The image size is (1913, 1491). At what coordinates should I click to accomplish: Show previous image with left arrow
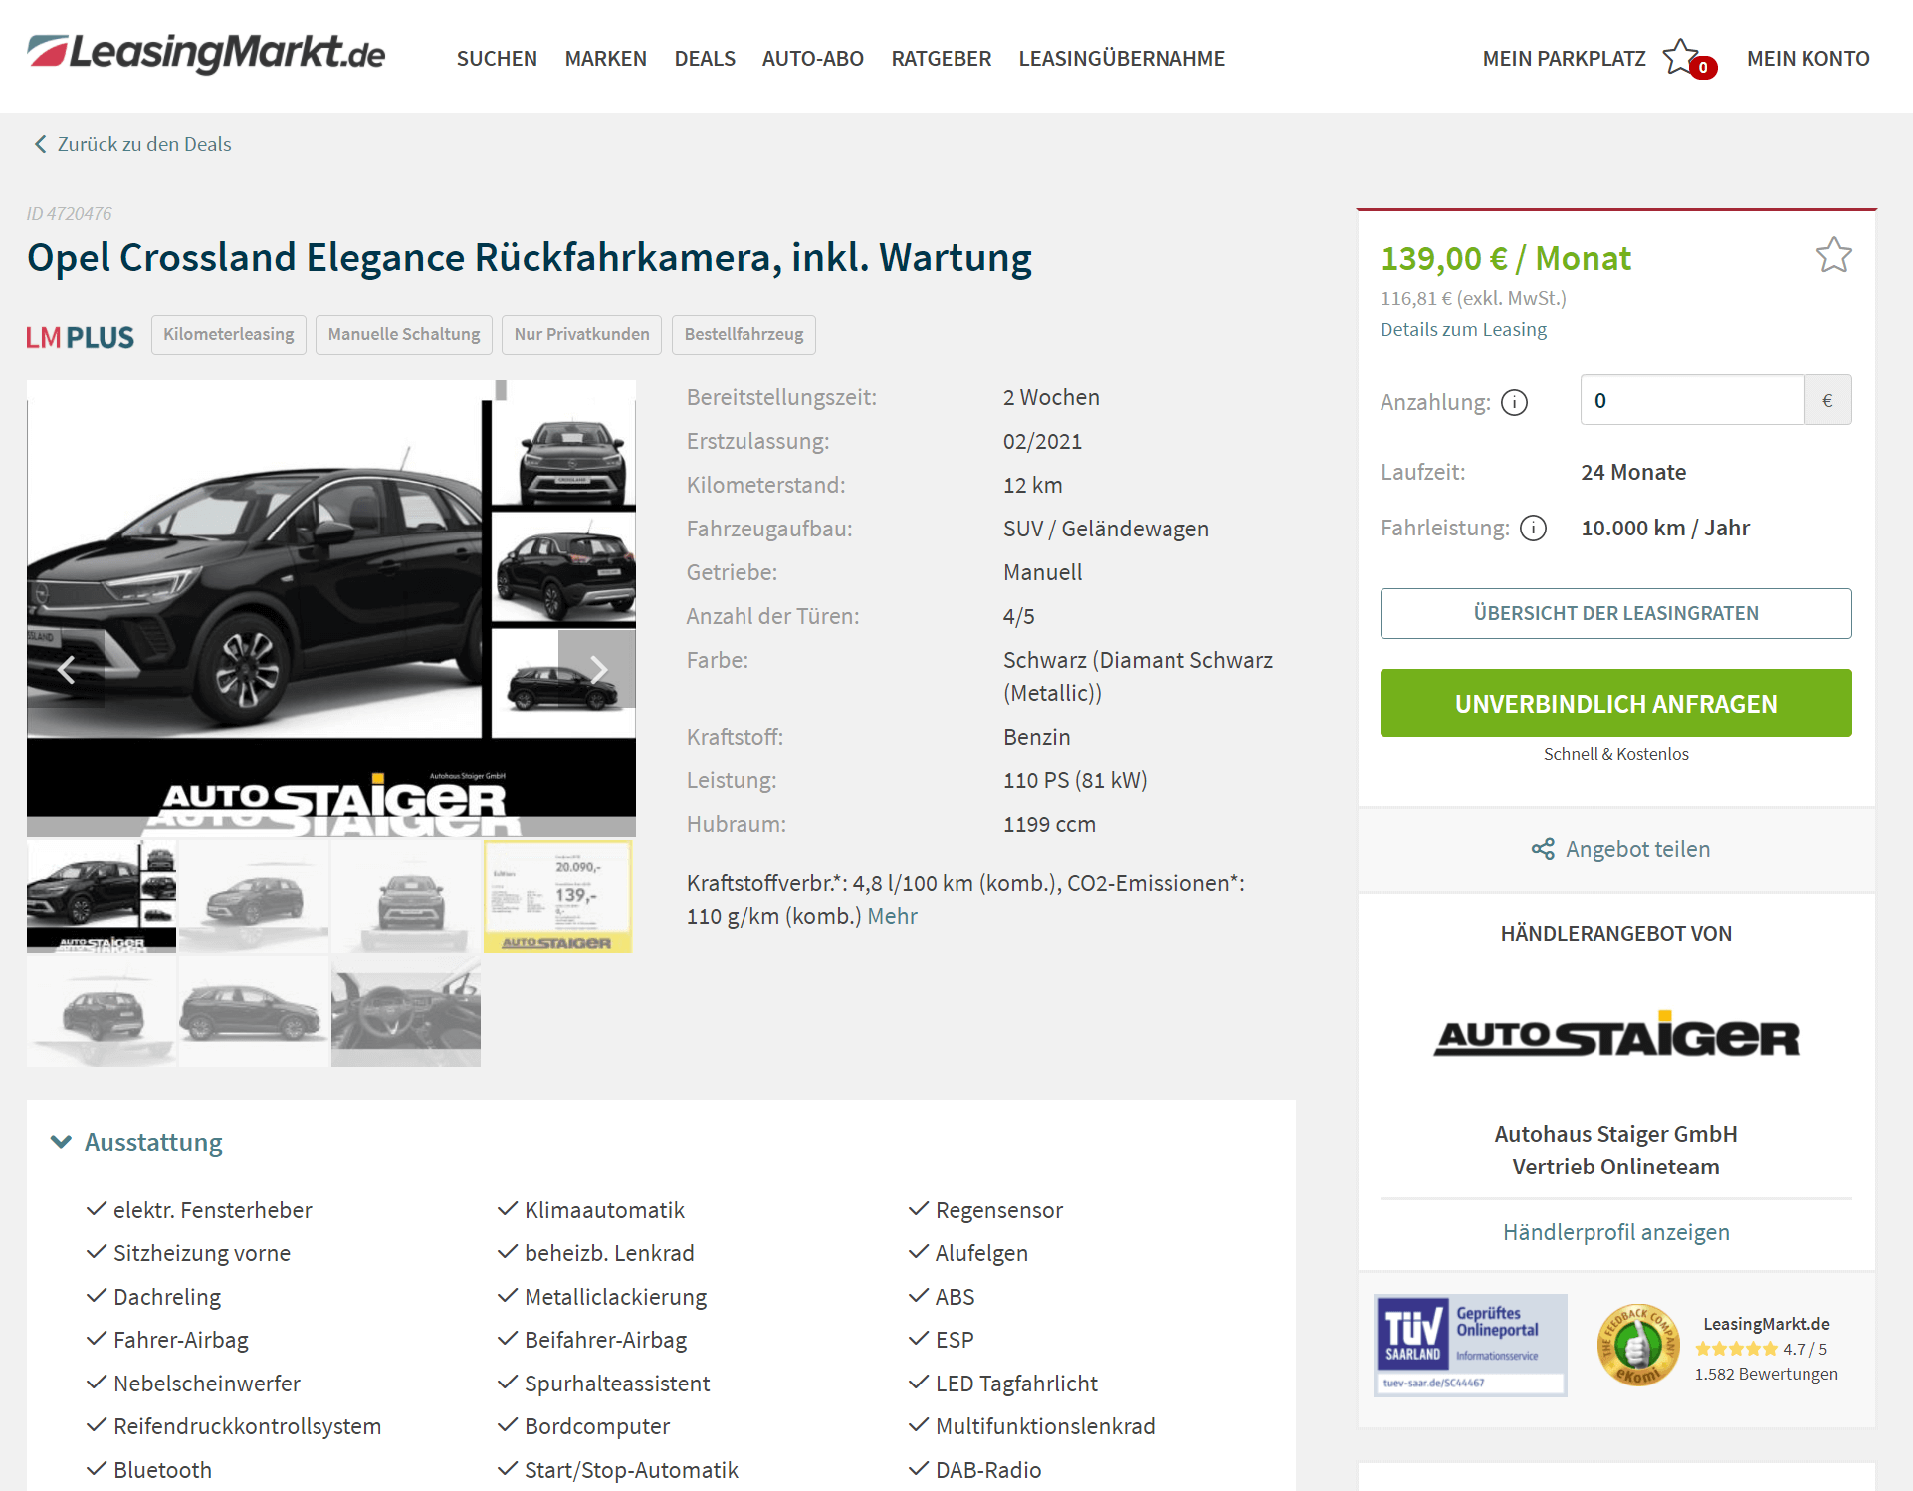pyautogui.click(x=67, y=670)
